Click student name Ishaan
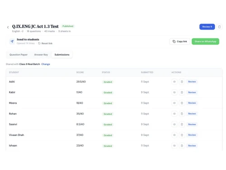 [13, 146]
